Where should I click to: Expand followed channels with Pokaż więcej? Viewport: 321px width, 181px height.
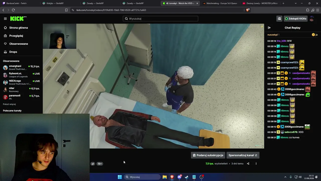point(9,104)
